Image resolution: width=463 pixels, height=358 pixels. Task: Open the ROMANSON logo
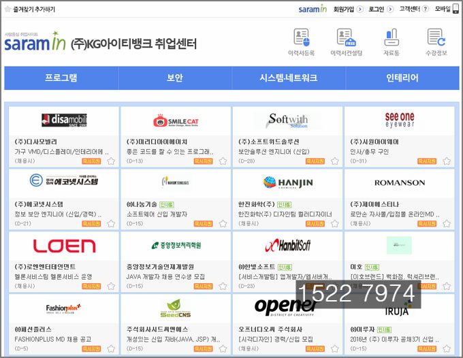tap(400, 182)
